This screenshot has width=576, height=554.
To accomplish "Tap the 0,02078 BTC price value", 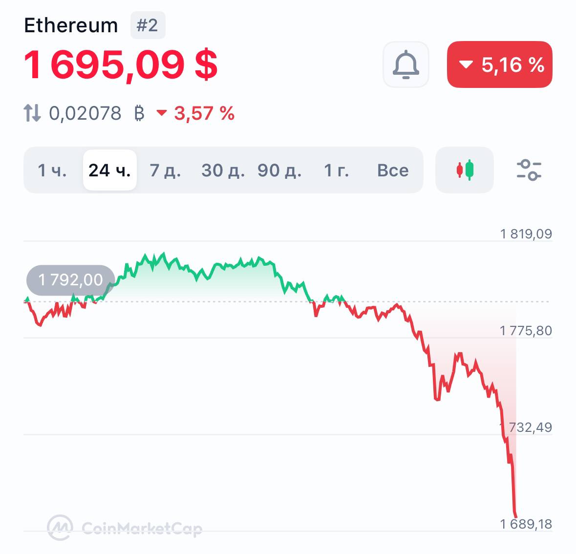I will pyautogui.click(x=85, y=113).
